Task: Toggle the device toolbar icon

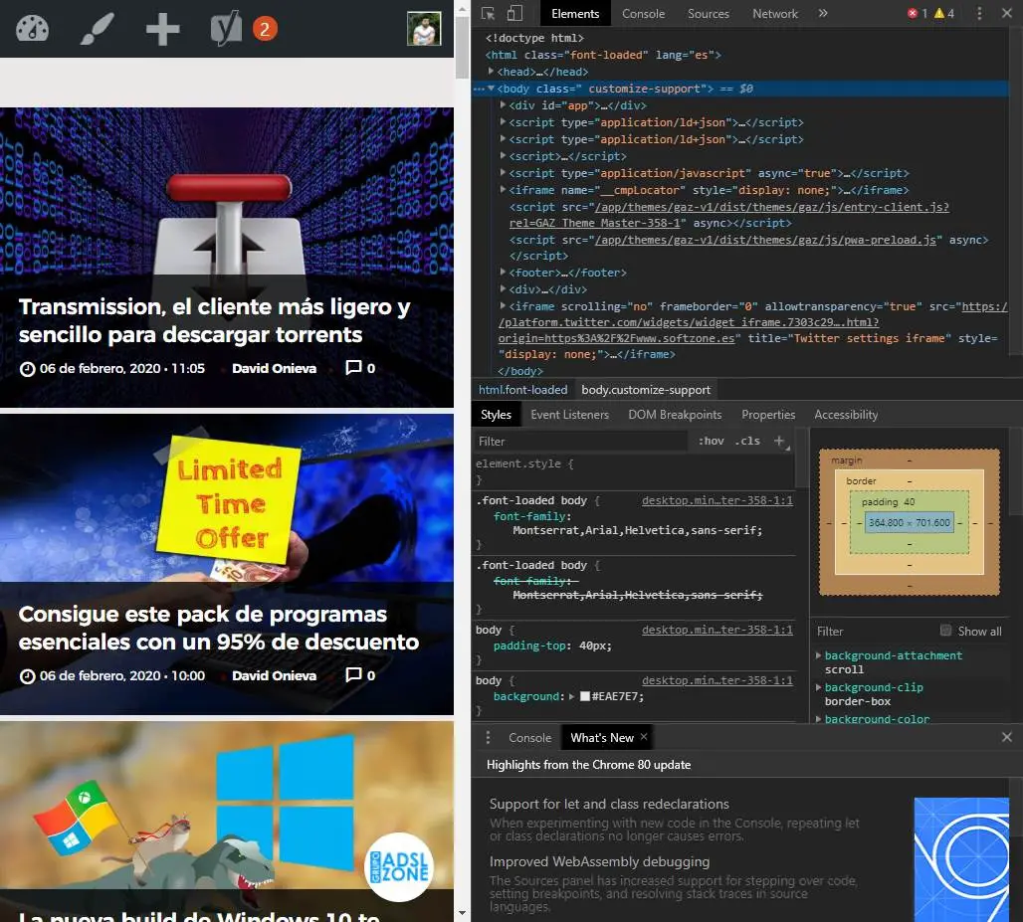Action: pyautogui.click(x=514, y=13)
